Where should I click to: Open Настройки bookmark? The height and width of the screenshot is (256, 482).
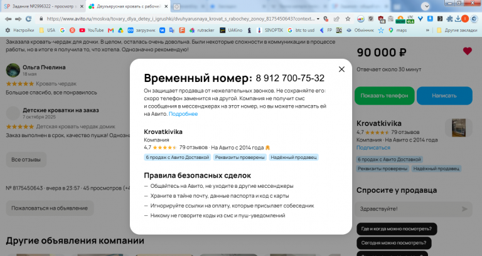[x=19, y=30]
